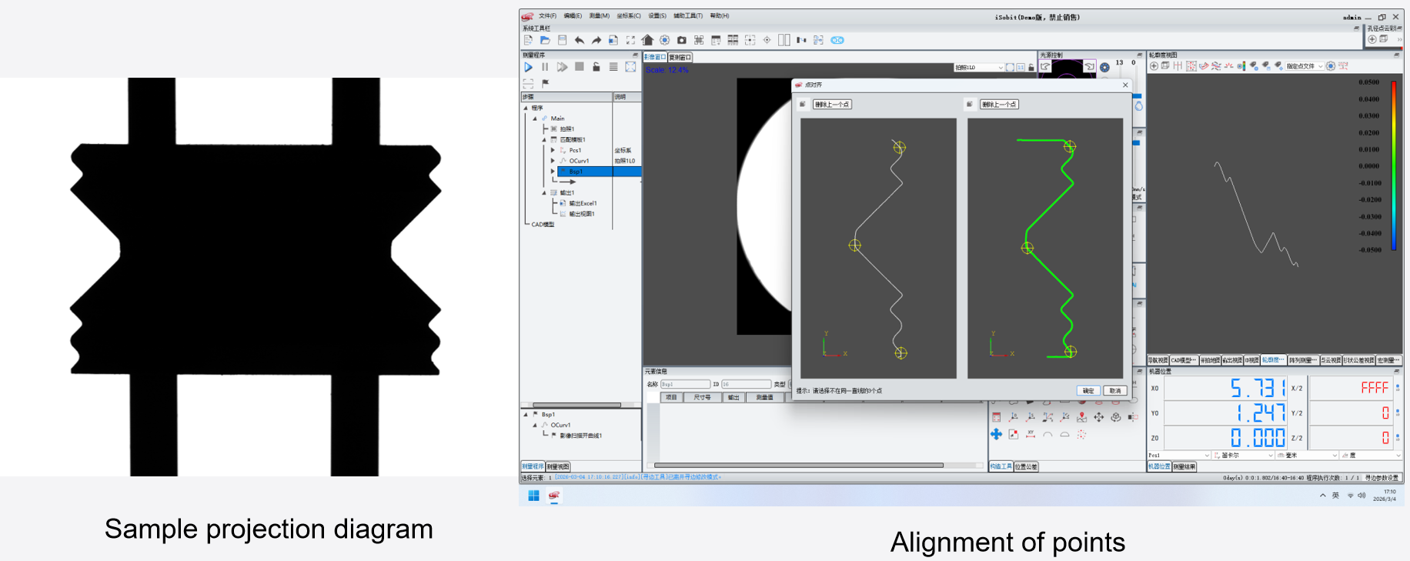This screenshot has width=1410, height=561.
Task: Select the 拍照1 tree item
Action: 567,129
